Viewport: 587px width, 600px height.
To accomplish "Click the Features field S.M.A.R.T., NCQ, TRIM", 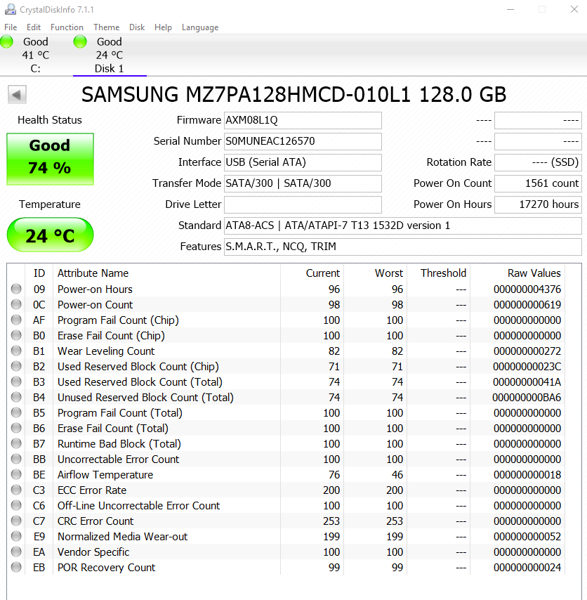I will (x=402, y=247).
